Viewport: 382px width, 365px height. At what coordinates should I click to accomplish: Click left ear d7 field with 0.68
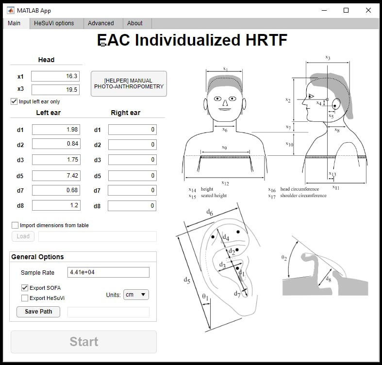coord(56,190)
